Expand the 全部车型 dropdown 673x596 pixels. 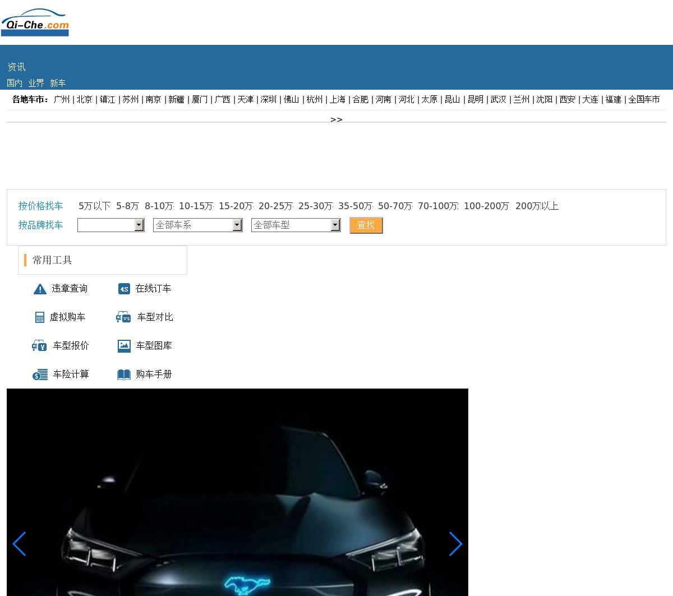pos(296,225)
